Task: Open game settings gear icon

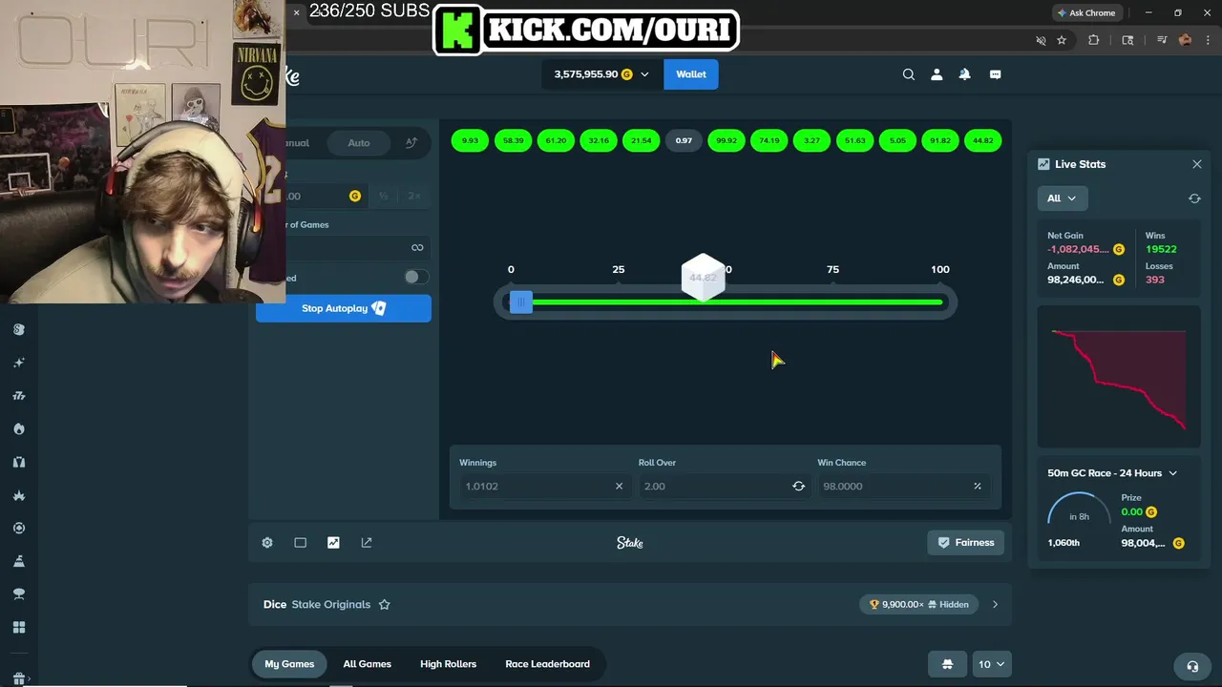Action: (267, 542)
